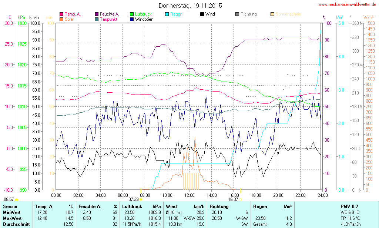The width and height of the screenshot is (379, 228).
Task: Click the cyan Regen legend swatch
Action: pos(167,14)
